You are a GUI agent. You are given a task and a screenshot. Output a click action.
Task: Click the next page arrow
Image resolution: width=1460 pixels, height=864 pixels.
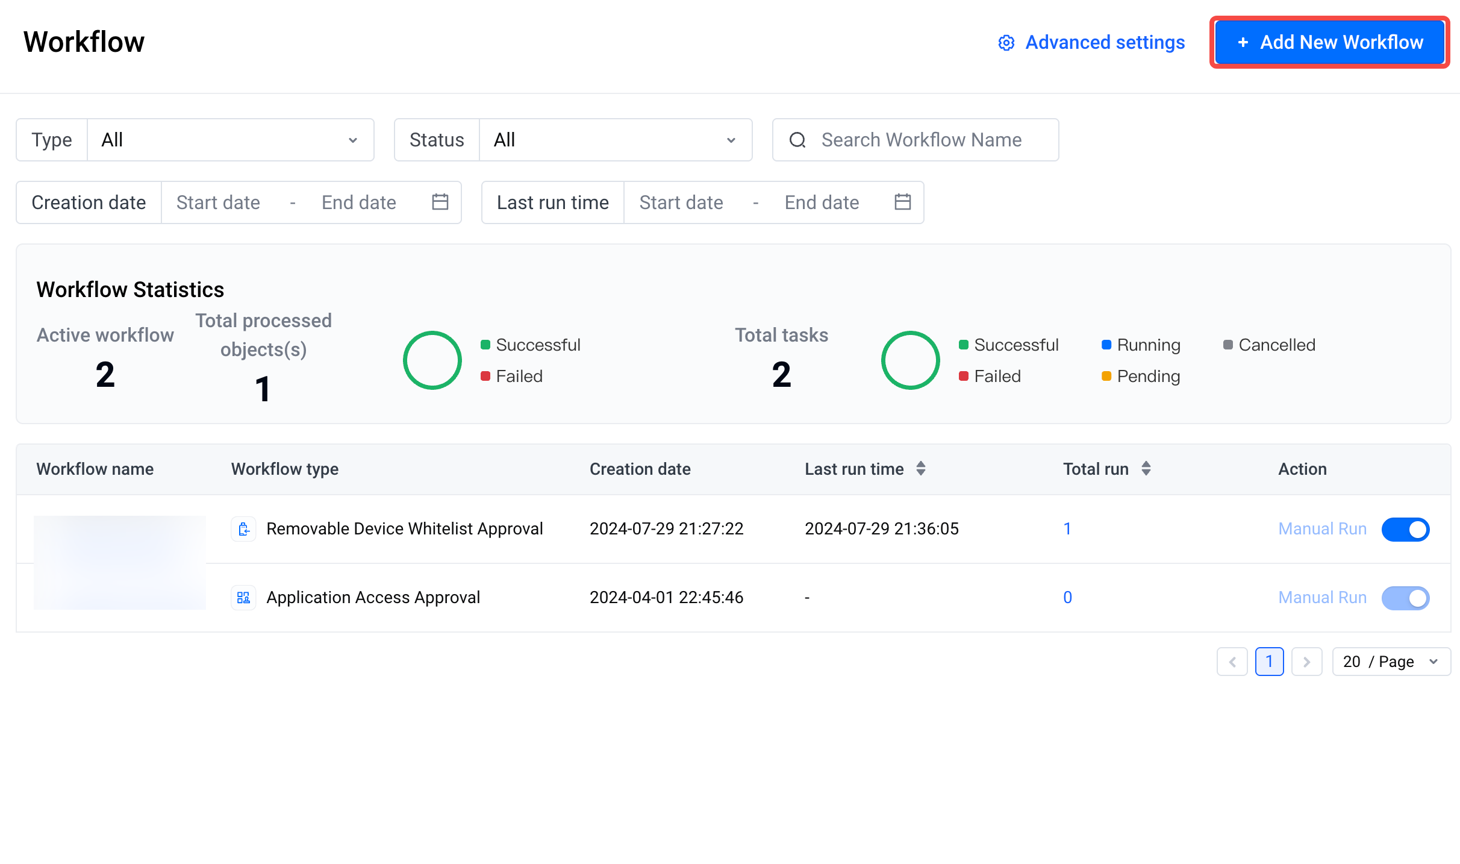[1306, 662]
